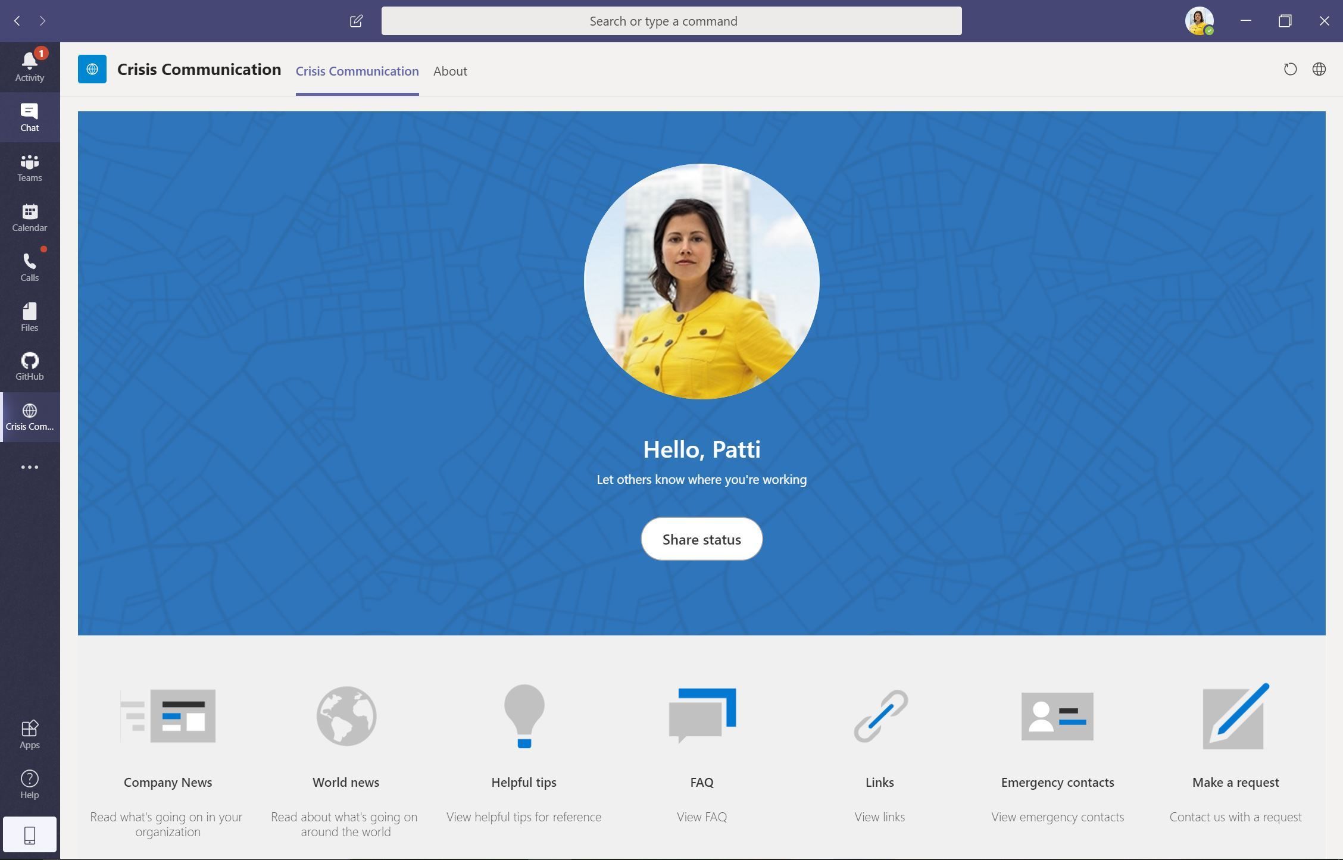Open the Activity notifications bell
This screenshot has width=1343, height=860.
[29, 64]
